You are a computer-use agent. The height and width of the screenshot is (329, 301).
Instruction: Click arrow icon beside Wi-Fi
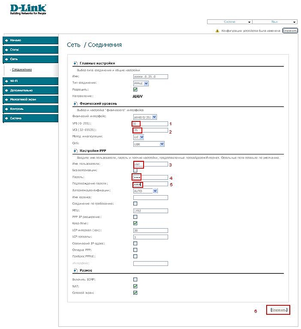tap(7, 81)
